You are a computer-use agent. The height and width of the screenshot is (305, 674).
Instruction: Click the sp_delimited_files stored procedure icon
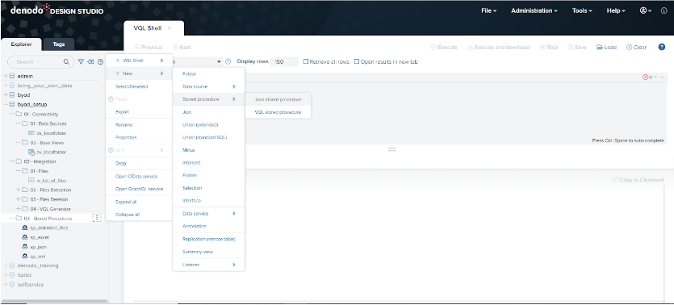(24, 228)
